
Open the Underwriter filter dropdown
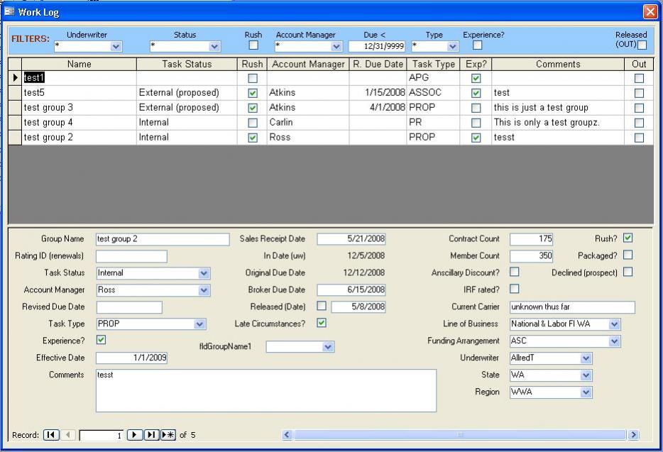[116, 46]
